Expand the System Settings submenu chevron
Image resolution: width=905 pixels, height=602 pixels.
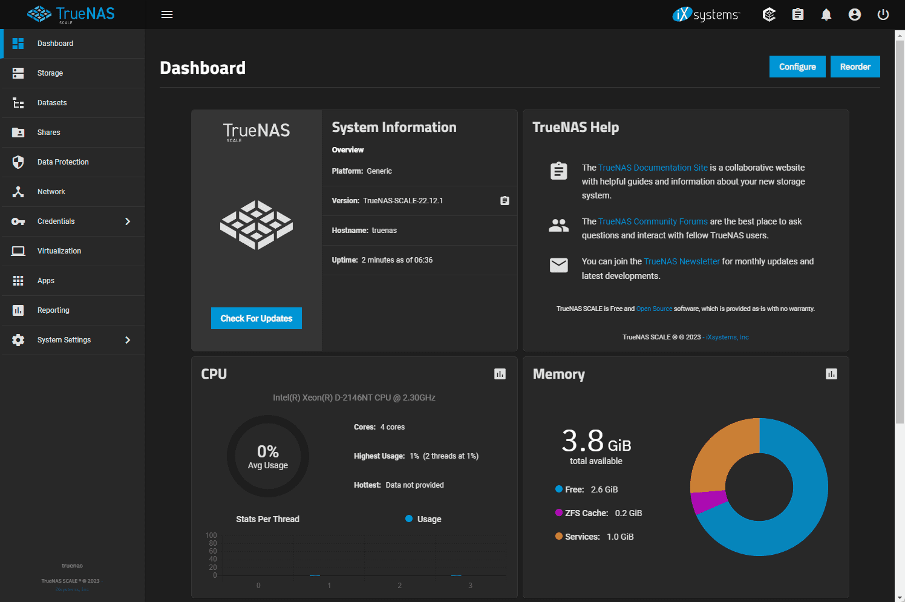[128, 340]
